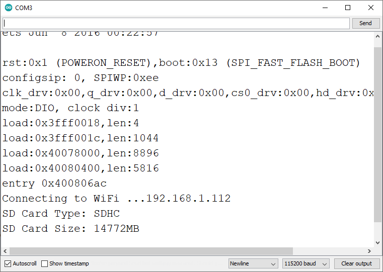Click the Arduino logo icon in title bar
Image resolution: width=383 pixels, height=272 pixels.
pyautogui.click(x=9, y=8)
